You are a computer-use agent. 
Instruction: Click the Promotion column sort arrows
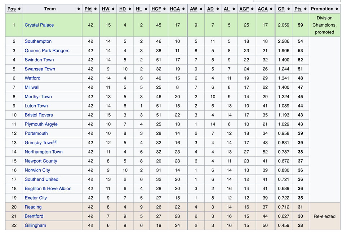[337, 9]
